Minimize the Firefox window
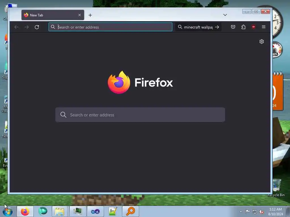The width and height of the screenshot is (290, 217). click(x=247, y=12)
